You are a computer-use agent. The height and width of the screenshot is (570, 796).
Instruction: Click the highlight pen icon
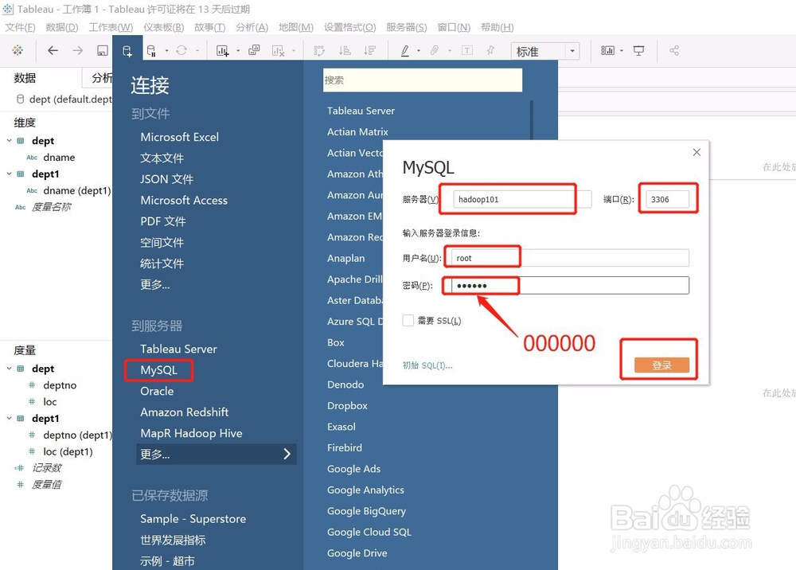pos(404,50)
